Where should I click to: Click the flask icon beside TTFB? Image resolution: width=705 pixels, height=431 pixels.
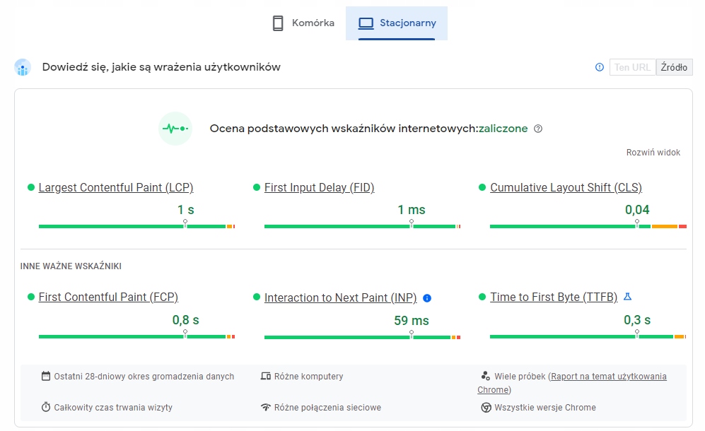coord(627,297)
